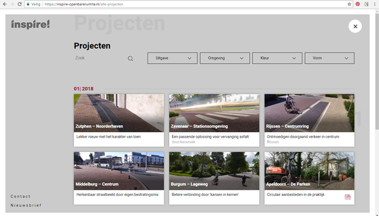This screenshot has height=216, width=379.
Task: Open the Chrome three-dot menu
Action: 375,4
